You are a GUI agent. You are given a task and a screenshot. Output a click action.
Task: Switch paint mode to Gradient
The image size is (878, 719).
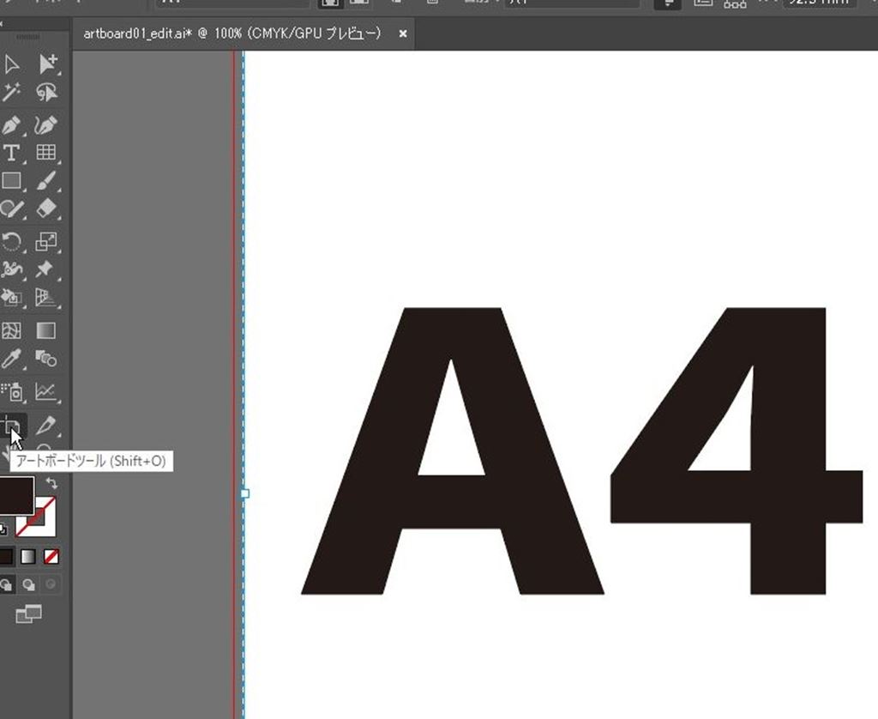point(29,557)
